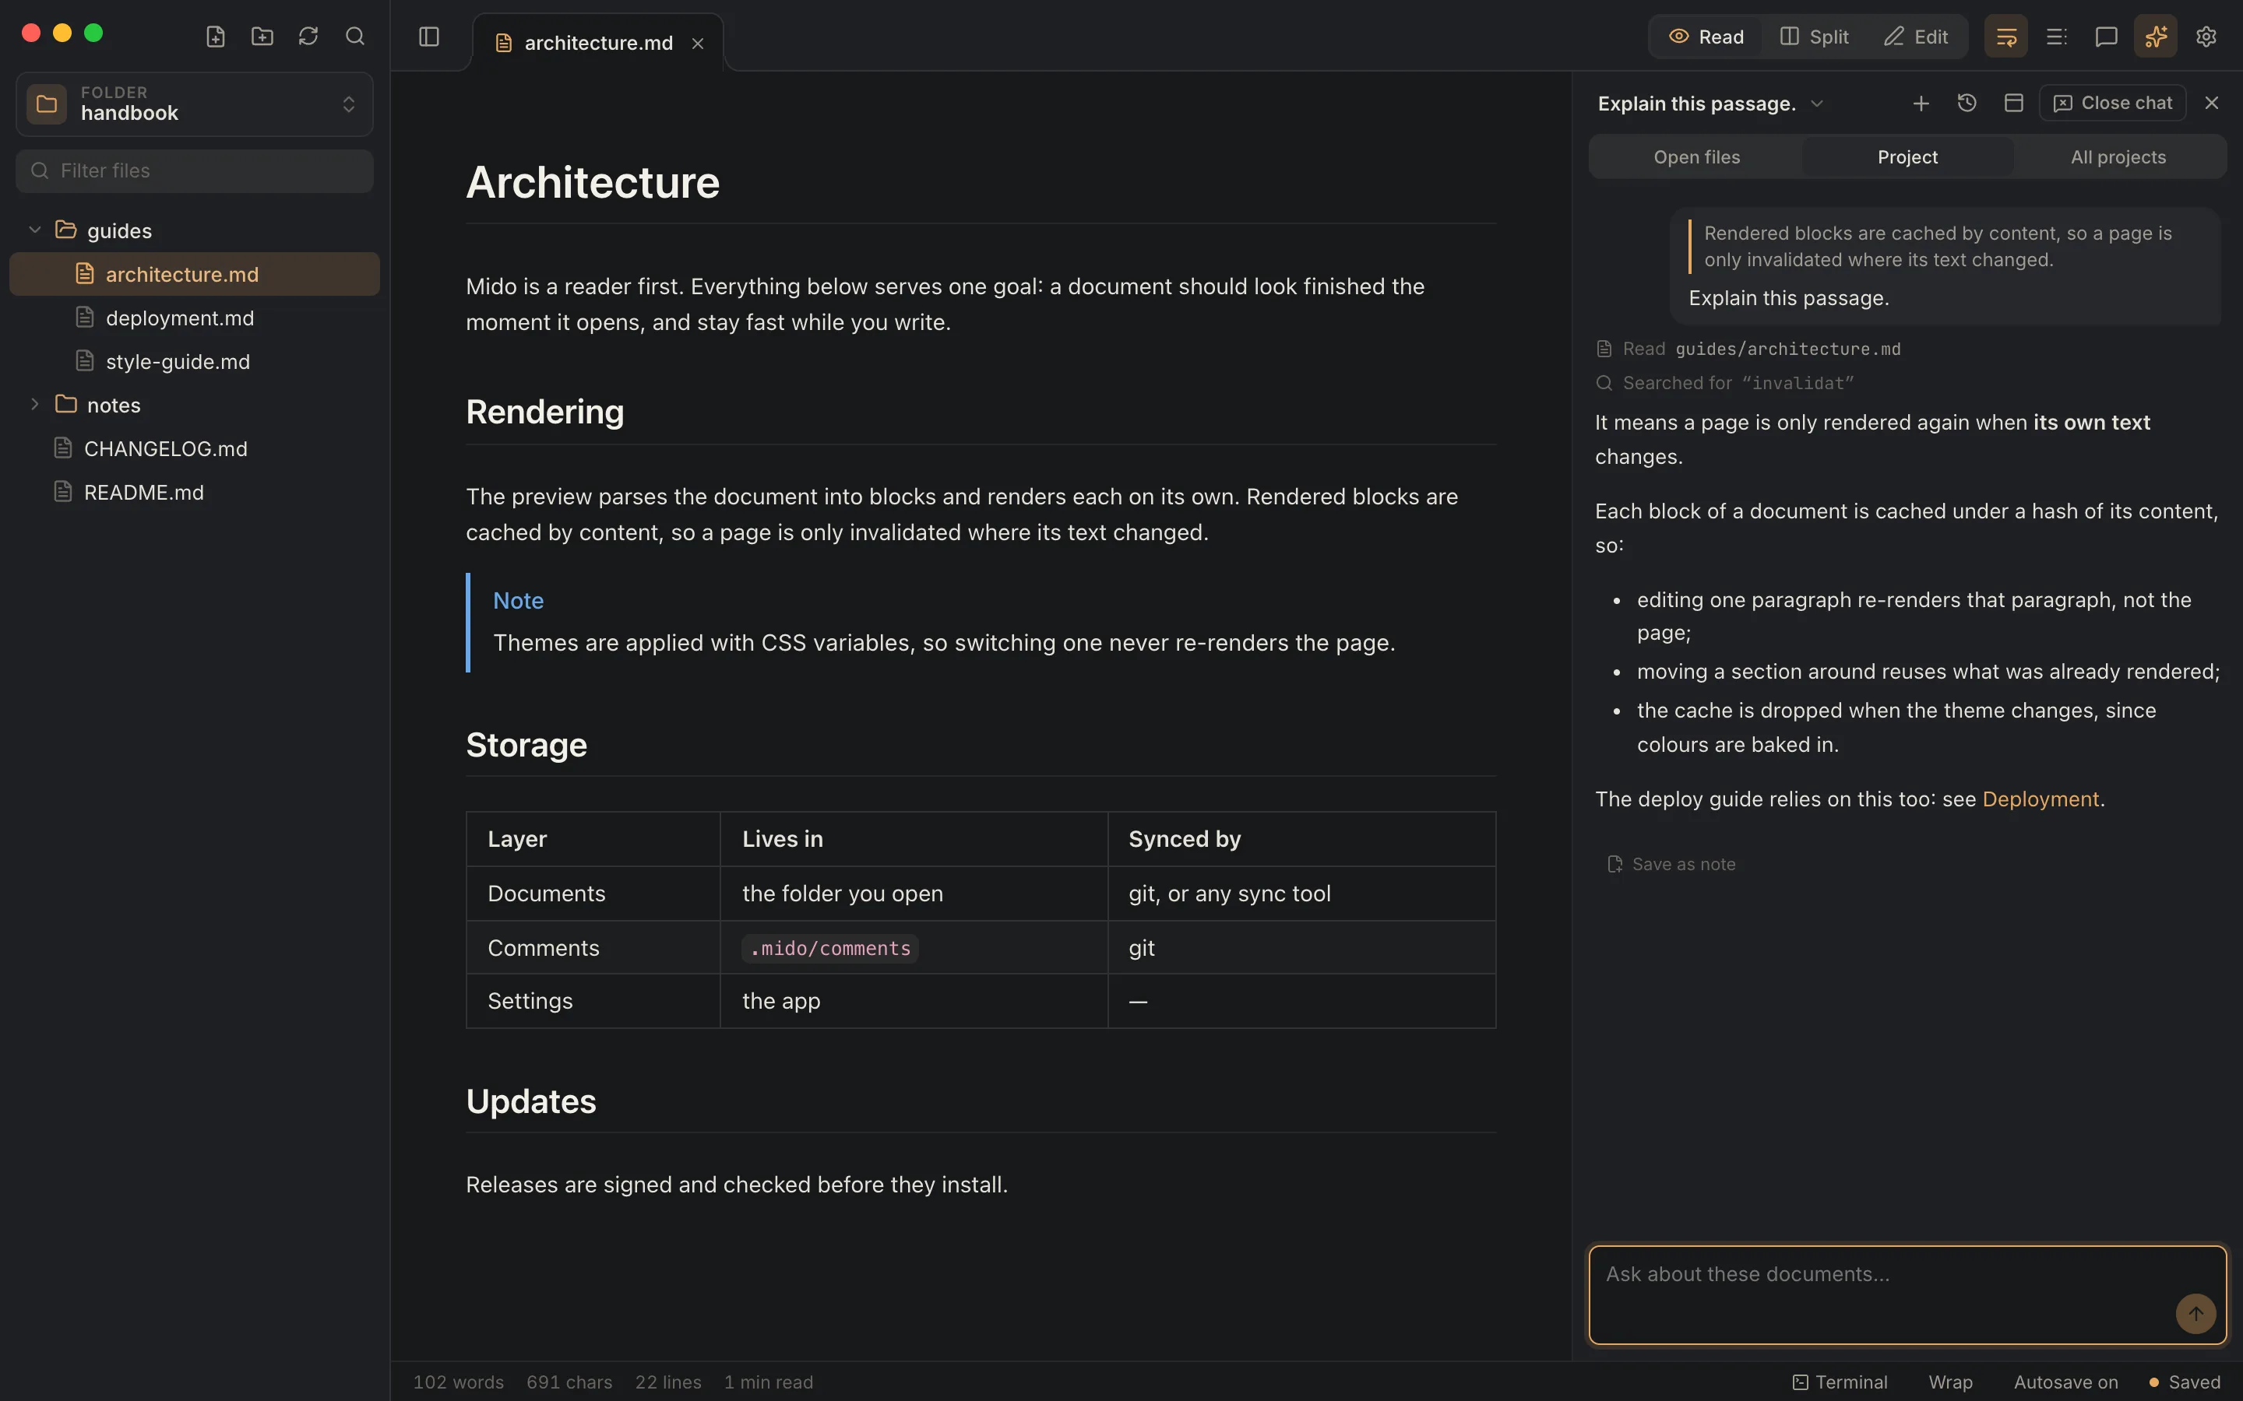Screen dimensions: 2243x1401
Task: Toggle the sidebar panel icon left of the tab
Action: coord(428,36)
